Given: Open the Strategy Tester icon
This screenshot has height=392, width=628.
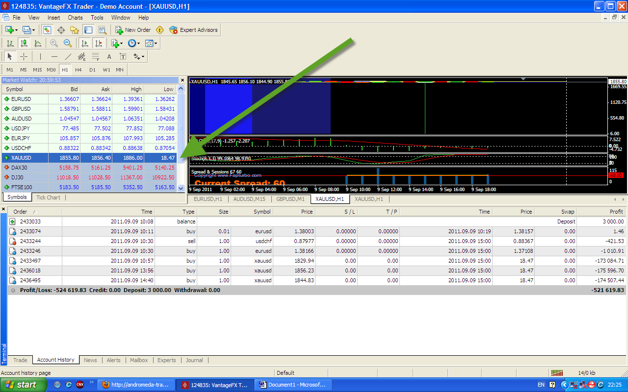Looking at the screenshot, I should tap(102, 30).
